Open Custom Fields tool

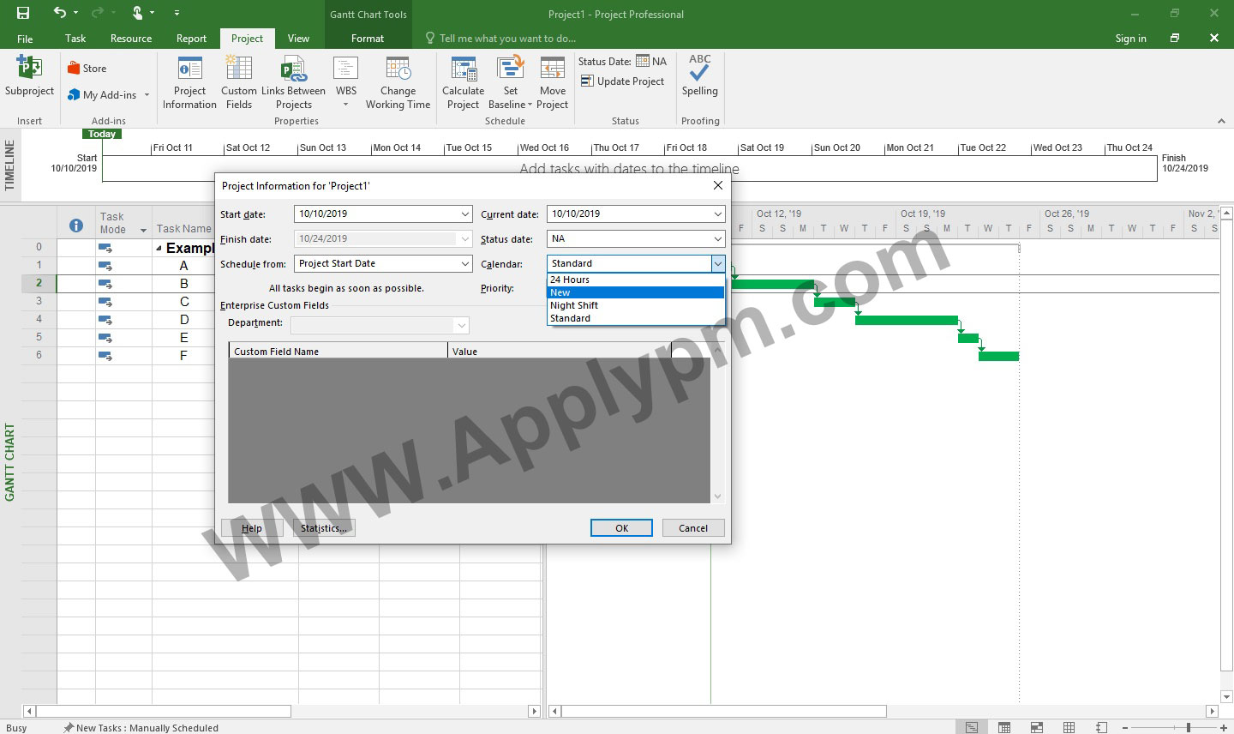(239, 83)
